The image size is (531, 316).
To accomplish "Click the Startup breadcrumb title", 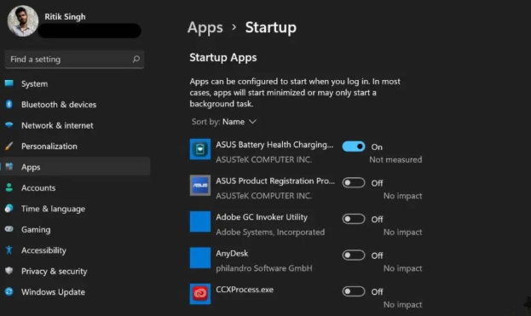I will tap(270, 28).
